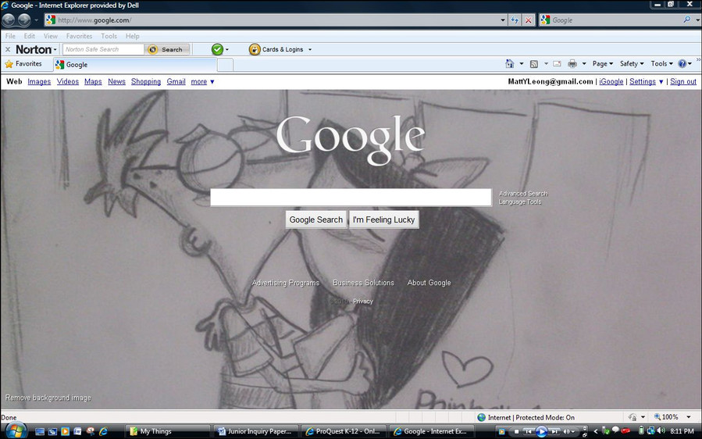The height and width of the screenshot is (439, 702).
Task: Close the Norton toolbar with its X
Action: click(x=8, y=49)
